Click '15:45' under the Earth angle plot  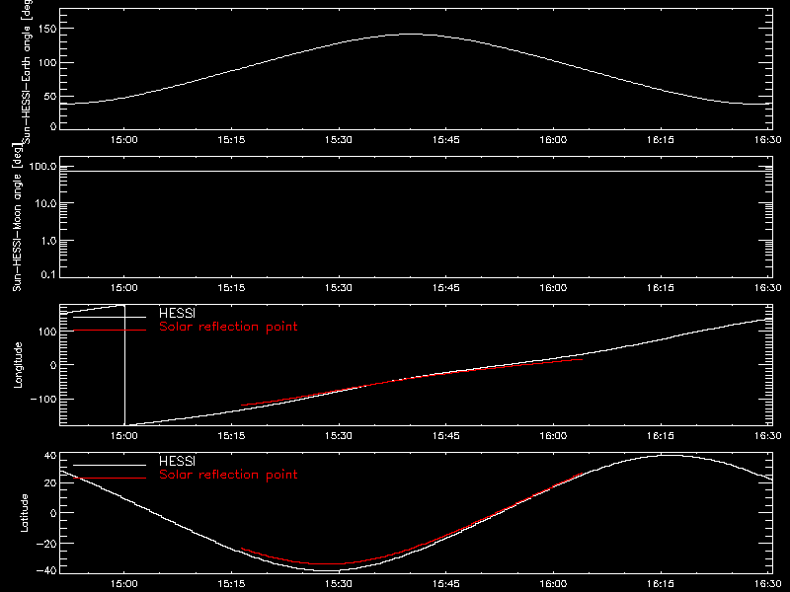[x=446, y=140]
